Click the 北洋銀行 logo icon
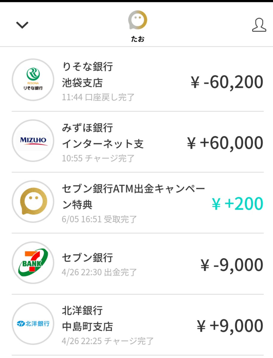This screenshot has height=358, width=273. 33,323
